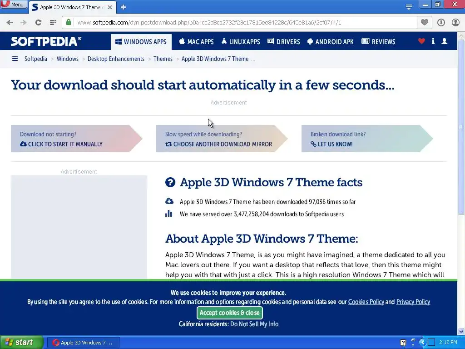465x349 pixels.
Task: Click the cloud download icon beside download count
Action: coord(169,201)
